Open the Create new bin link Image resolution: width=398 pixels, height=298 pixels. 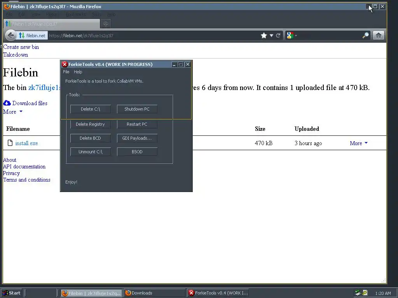point(21,47)
